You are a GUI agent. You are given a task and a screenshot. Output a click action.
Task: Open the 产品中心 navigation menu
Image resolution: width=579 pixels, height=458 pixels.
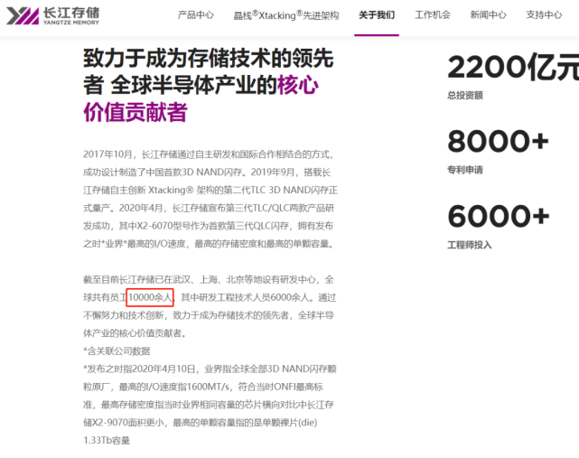tap(196, 15)
